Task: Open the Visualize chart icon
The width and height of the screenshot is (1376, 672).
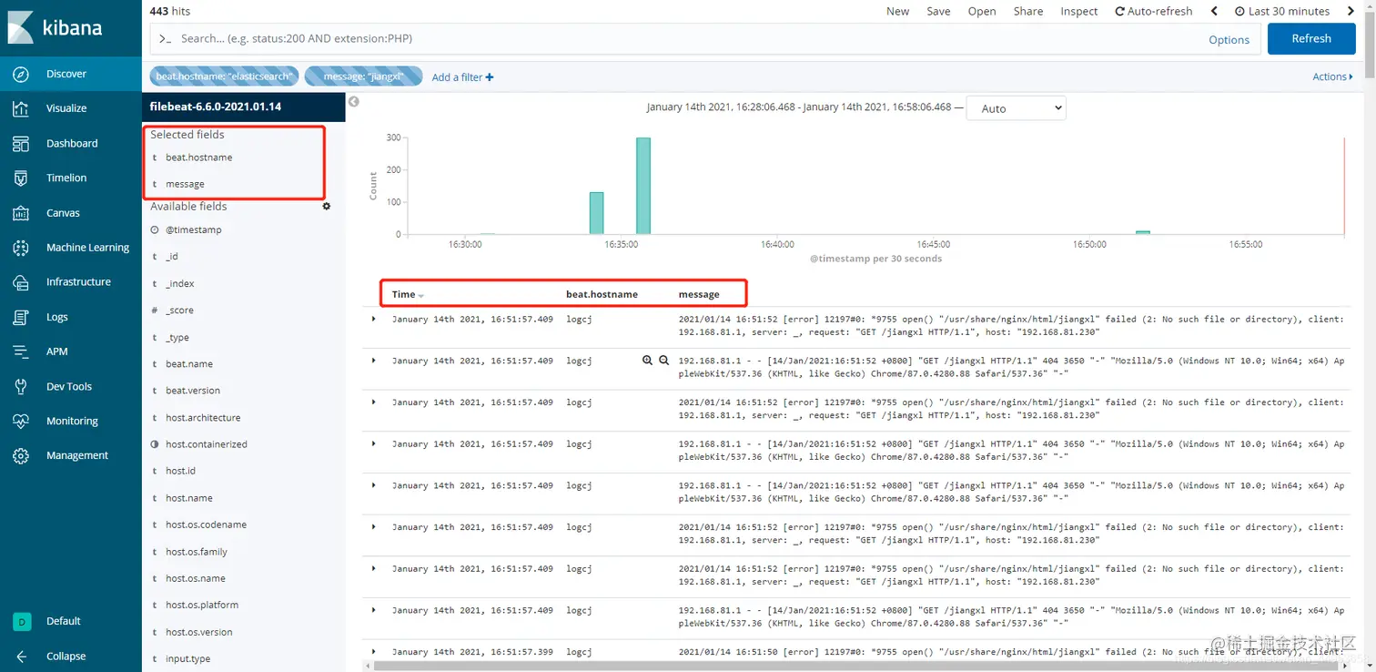Action: (21, 108)
